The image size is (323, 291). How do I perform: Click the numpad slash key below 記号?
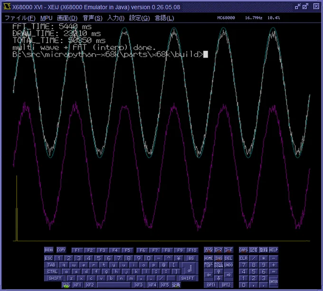254,258
